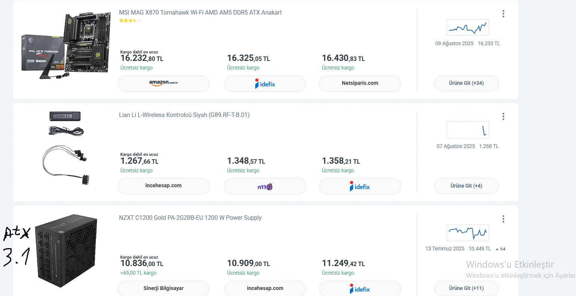The width and height of the screenshot is (576, 296).
Task: View NZXT C1200 price history chart
Action: point(467,232)
